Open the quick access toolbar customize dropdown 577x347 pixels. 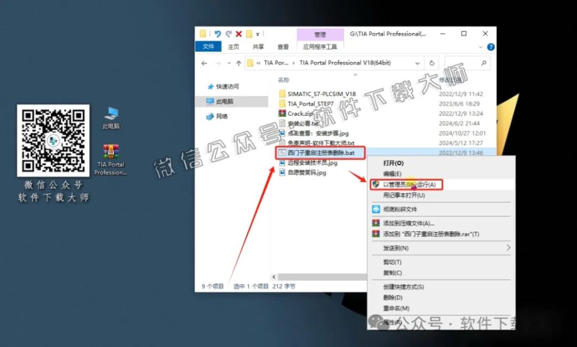point(257,34)
